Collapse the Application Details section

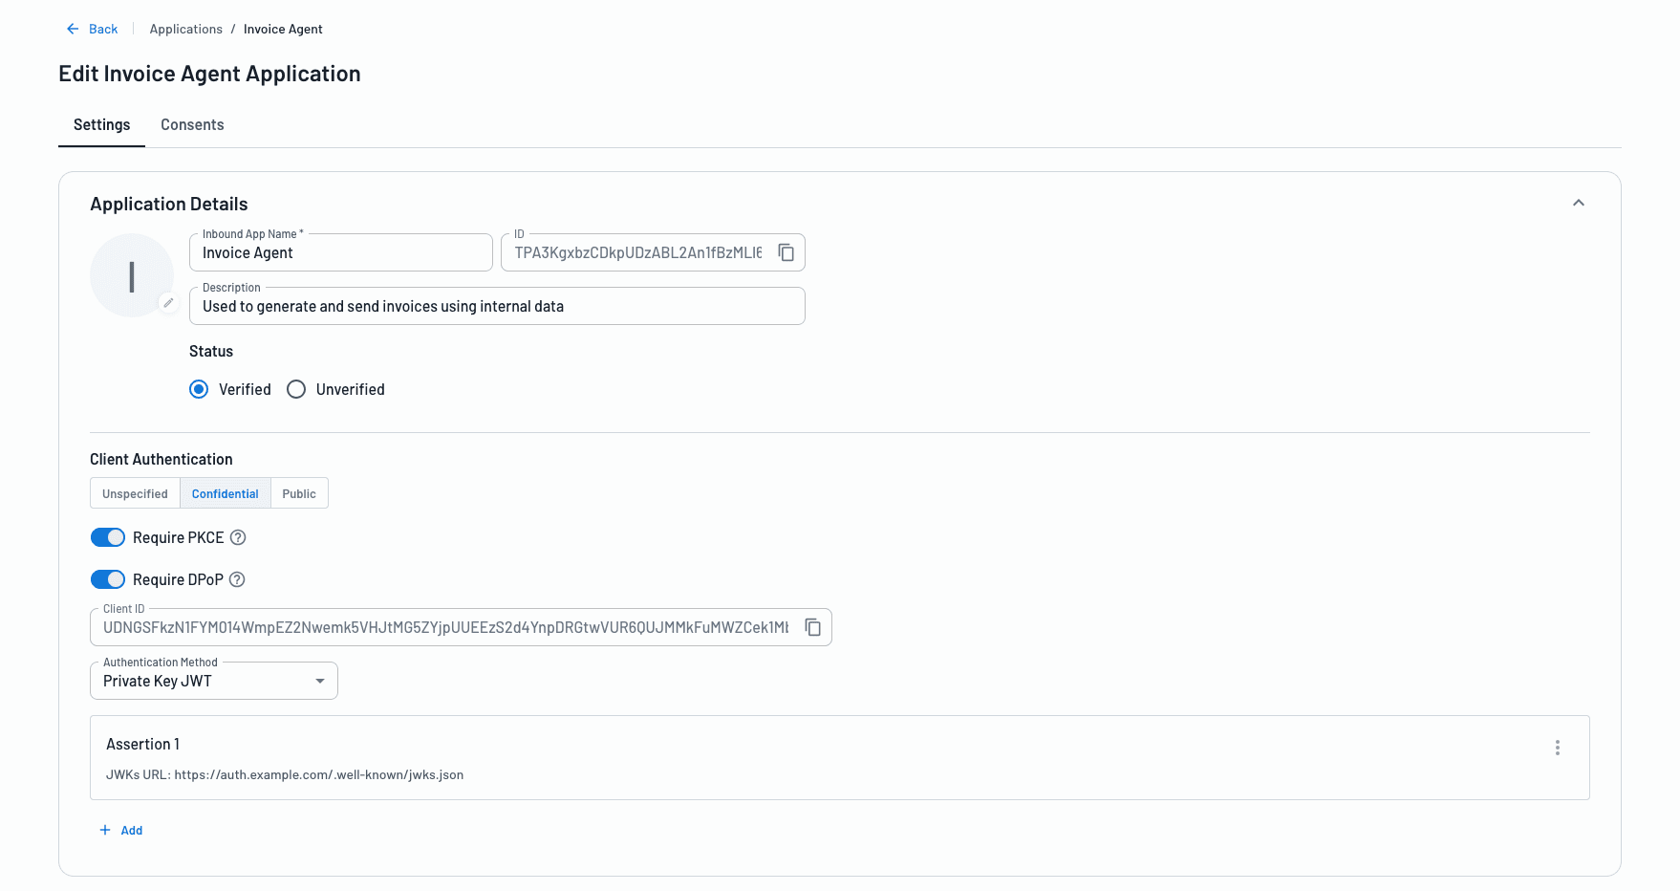pyautogui.click(x=1579, y=203)
